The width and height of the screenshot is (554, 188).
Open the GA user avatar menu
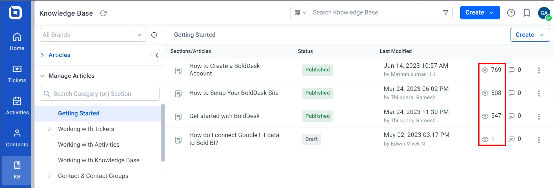tap(544, 13)
